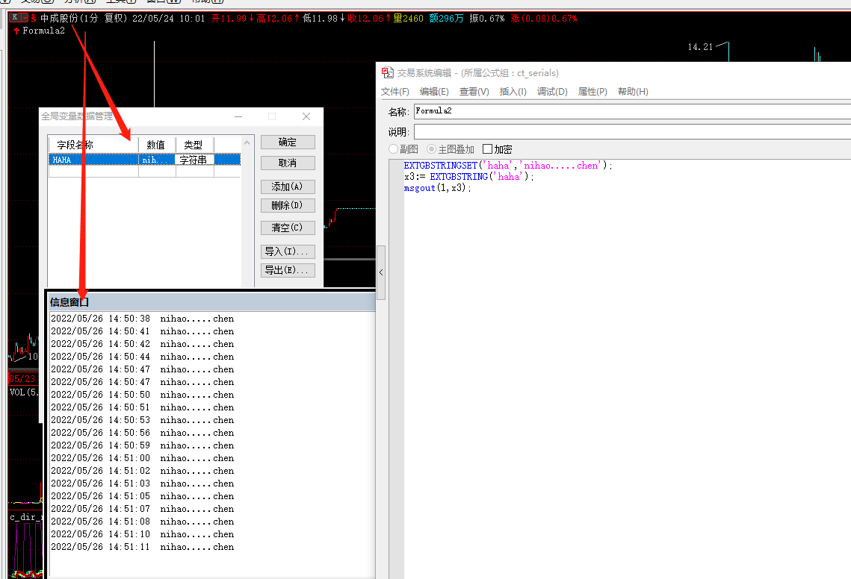
Task: Open the 文件(F) menu in formula editor
Action: [x=395, y=92]
